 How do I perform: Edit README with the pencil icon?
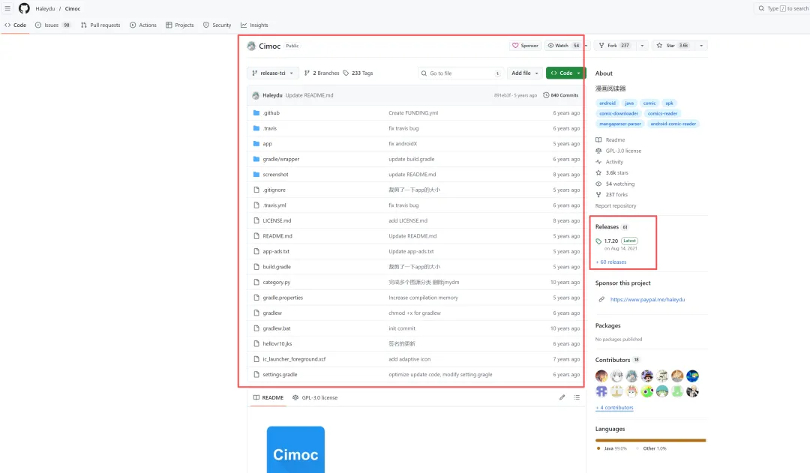pyautogui.click(x=562, y=397)
